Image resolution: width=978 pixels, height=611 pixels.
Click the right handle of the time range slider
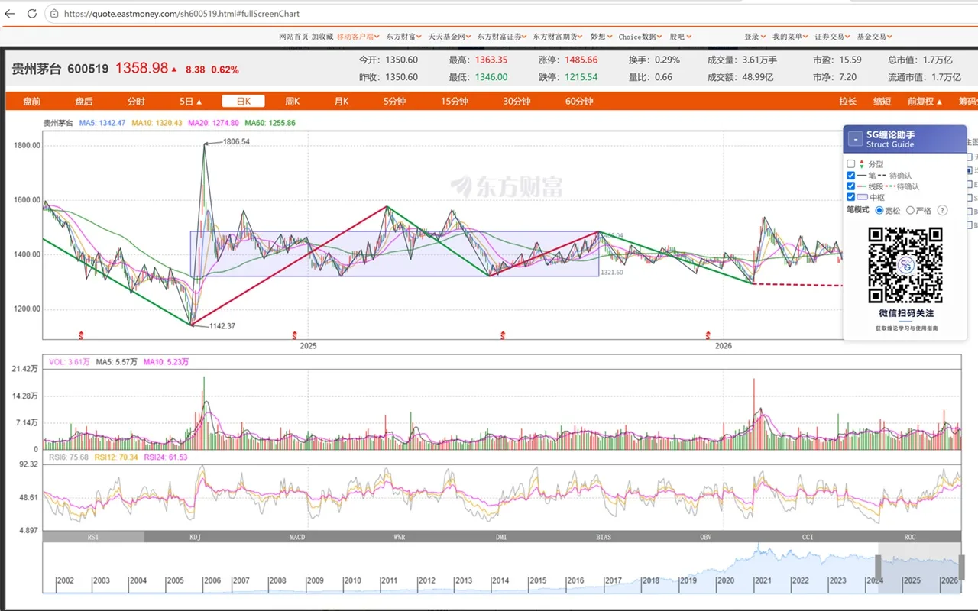click(962, 567)
